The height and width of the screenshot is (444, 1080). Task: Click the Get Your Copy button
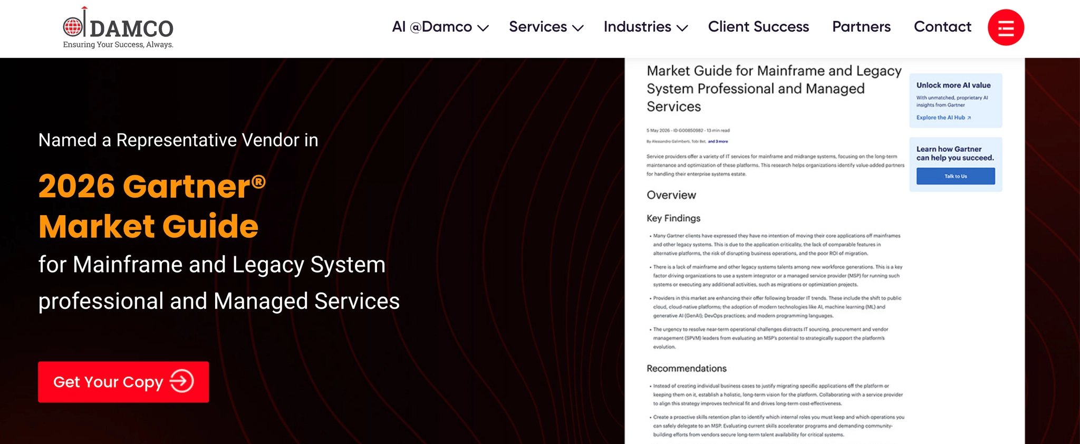(123, 382)
